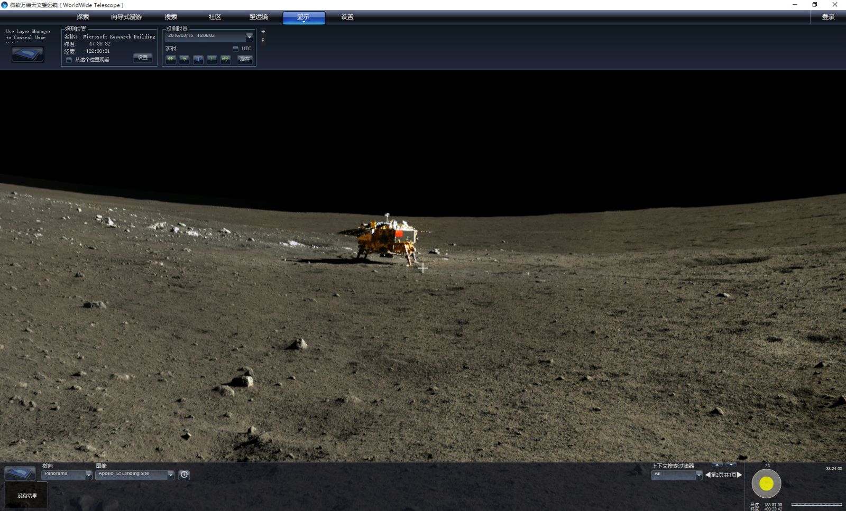
Task: Pause the observation time
Action: (x=198, y=59)
